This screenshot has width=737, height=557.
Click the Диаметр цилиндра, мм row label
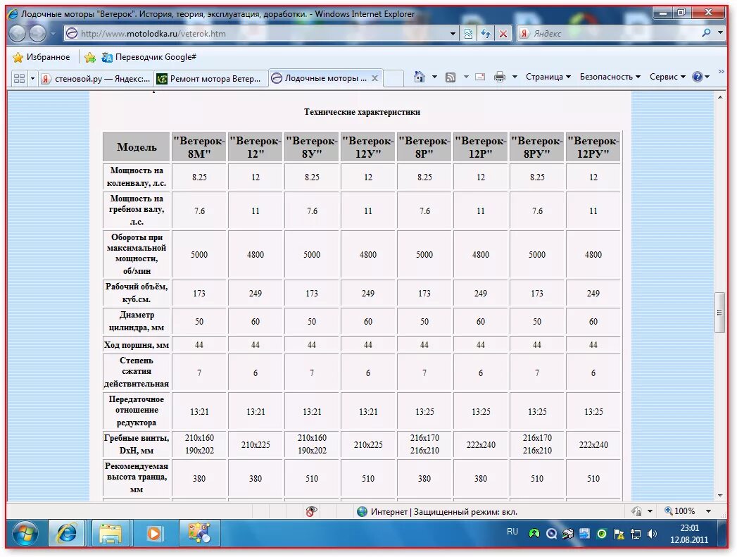coord(137,321)
